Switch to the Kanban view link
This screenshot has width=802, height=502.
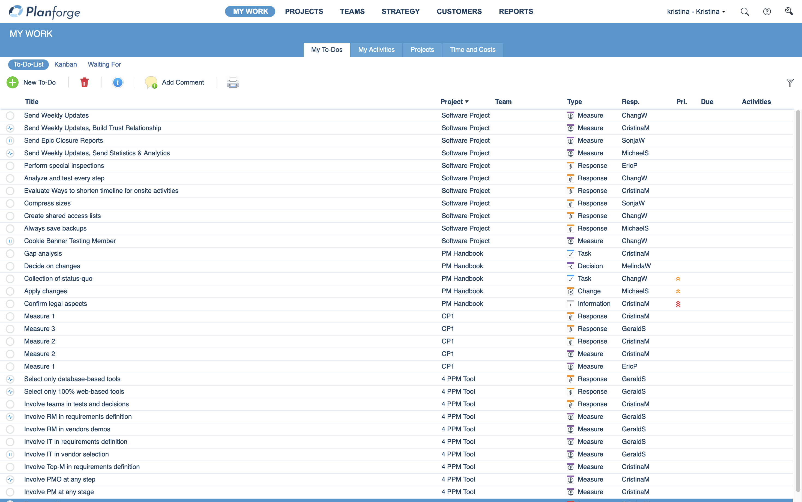(x=65, y=64)
